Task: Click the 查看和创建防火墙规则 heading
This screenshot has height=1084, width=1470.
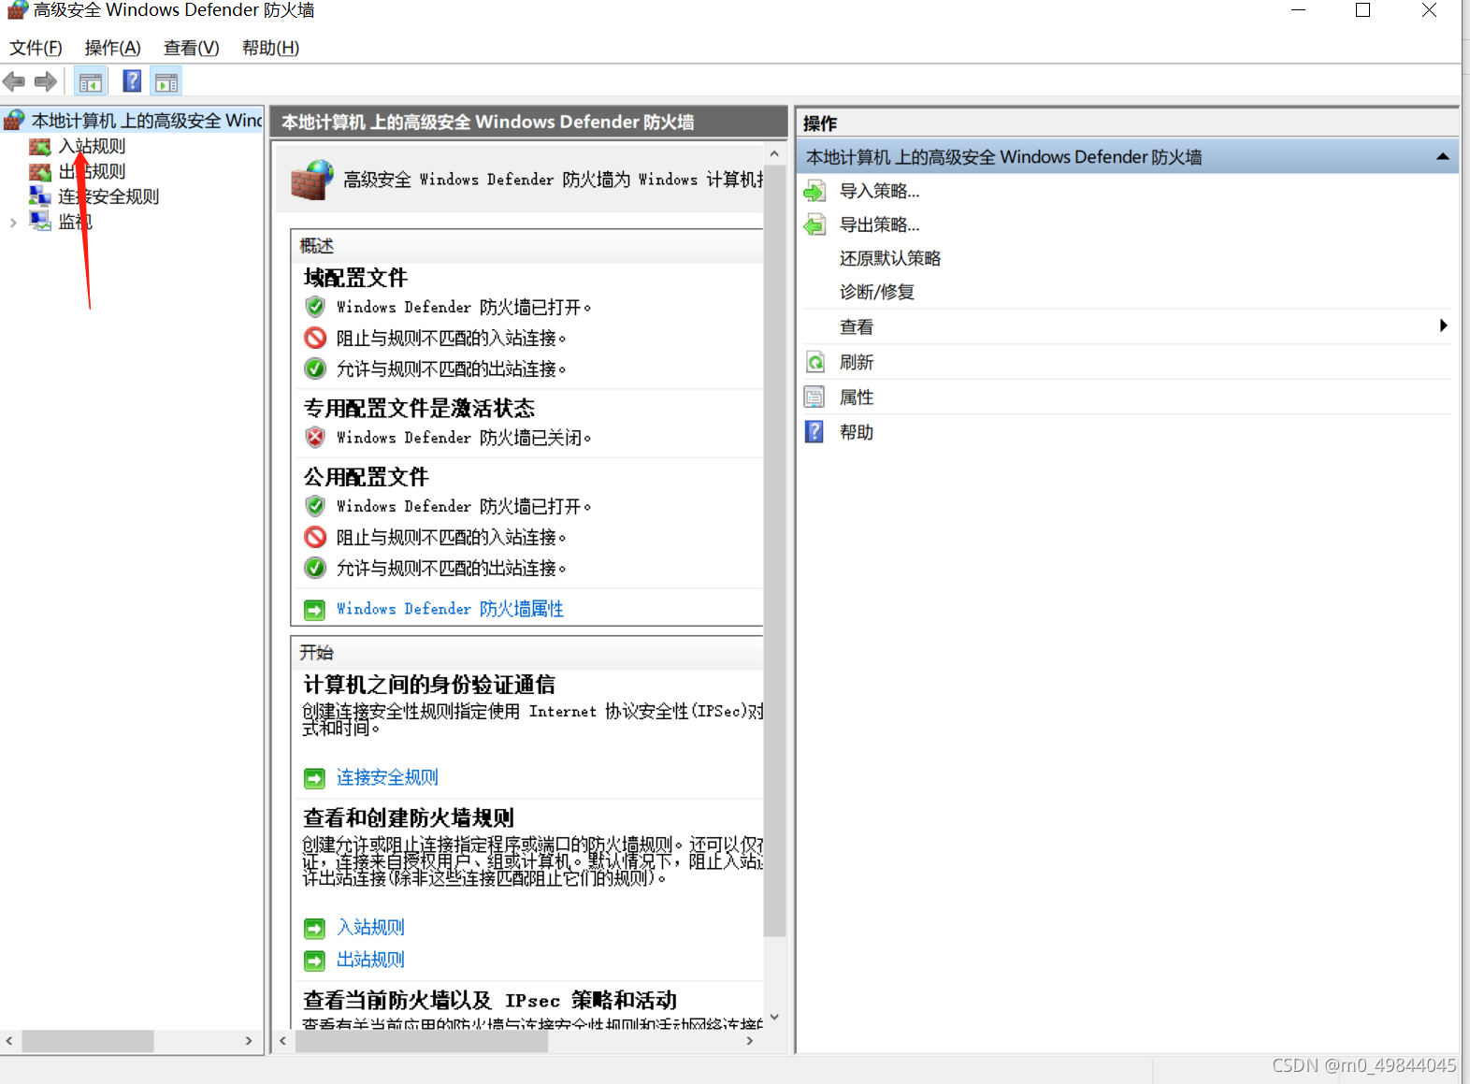Action: tap(409, 818)
